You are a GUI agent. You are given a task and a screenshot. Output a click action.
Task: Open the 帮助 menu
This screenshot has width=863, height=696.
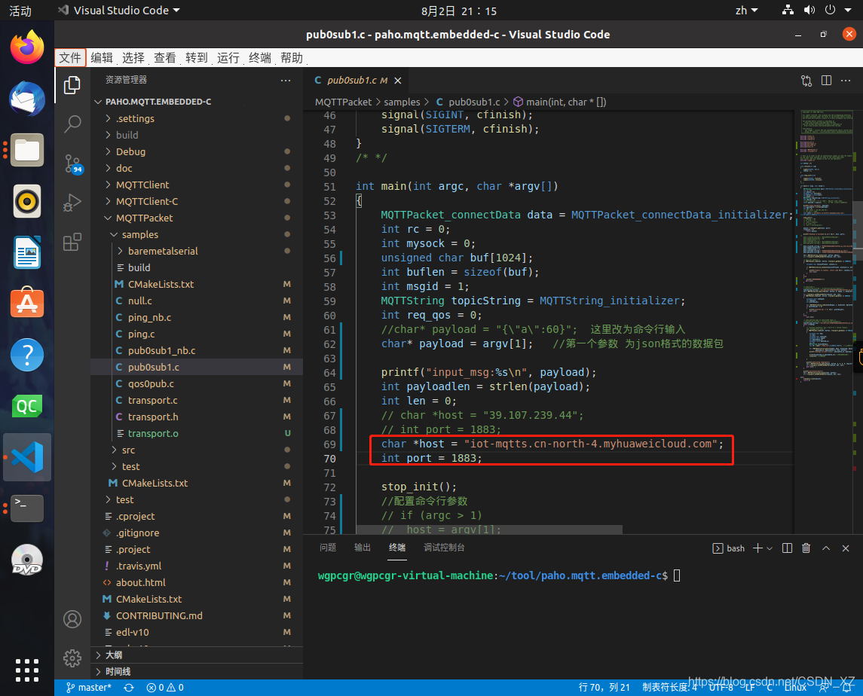tap(292, 58)
